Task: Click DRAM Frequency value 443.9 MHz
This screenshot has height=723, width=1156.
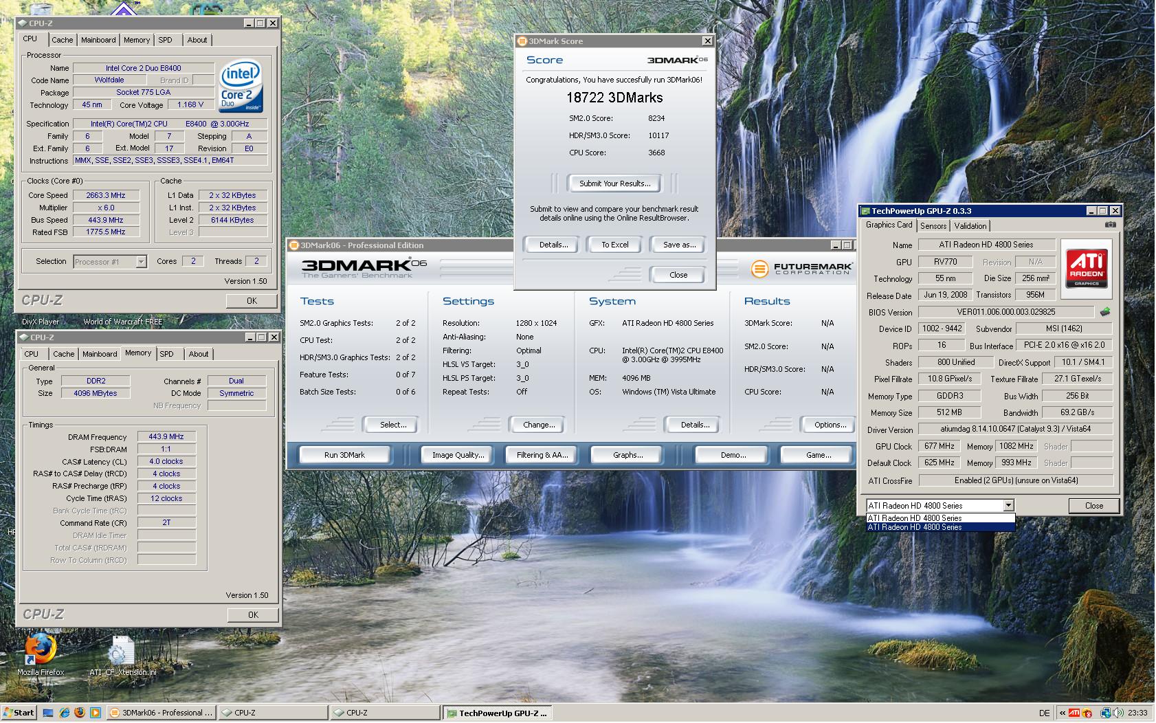Action: click(166, 437)
